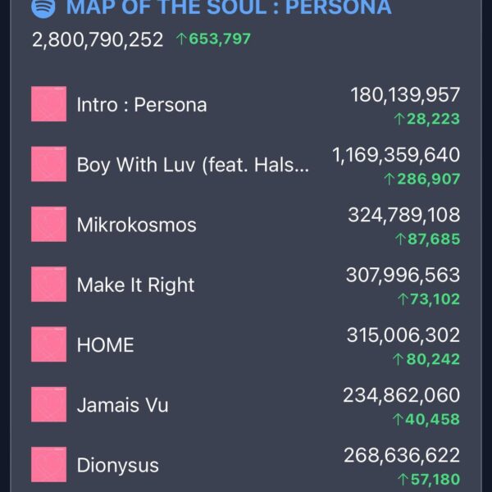
Task: Open the MAP OF THE SOUL : PERSONA album title
Action: (x=228, y=9)
